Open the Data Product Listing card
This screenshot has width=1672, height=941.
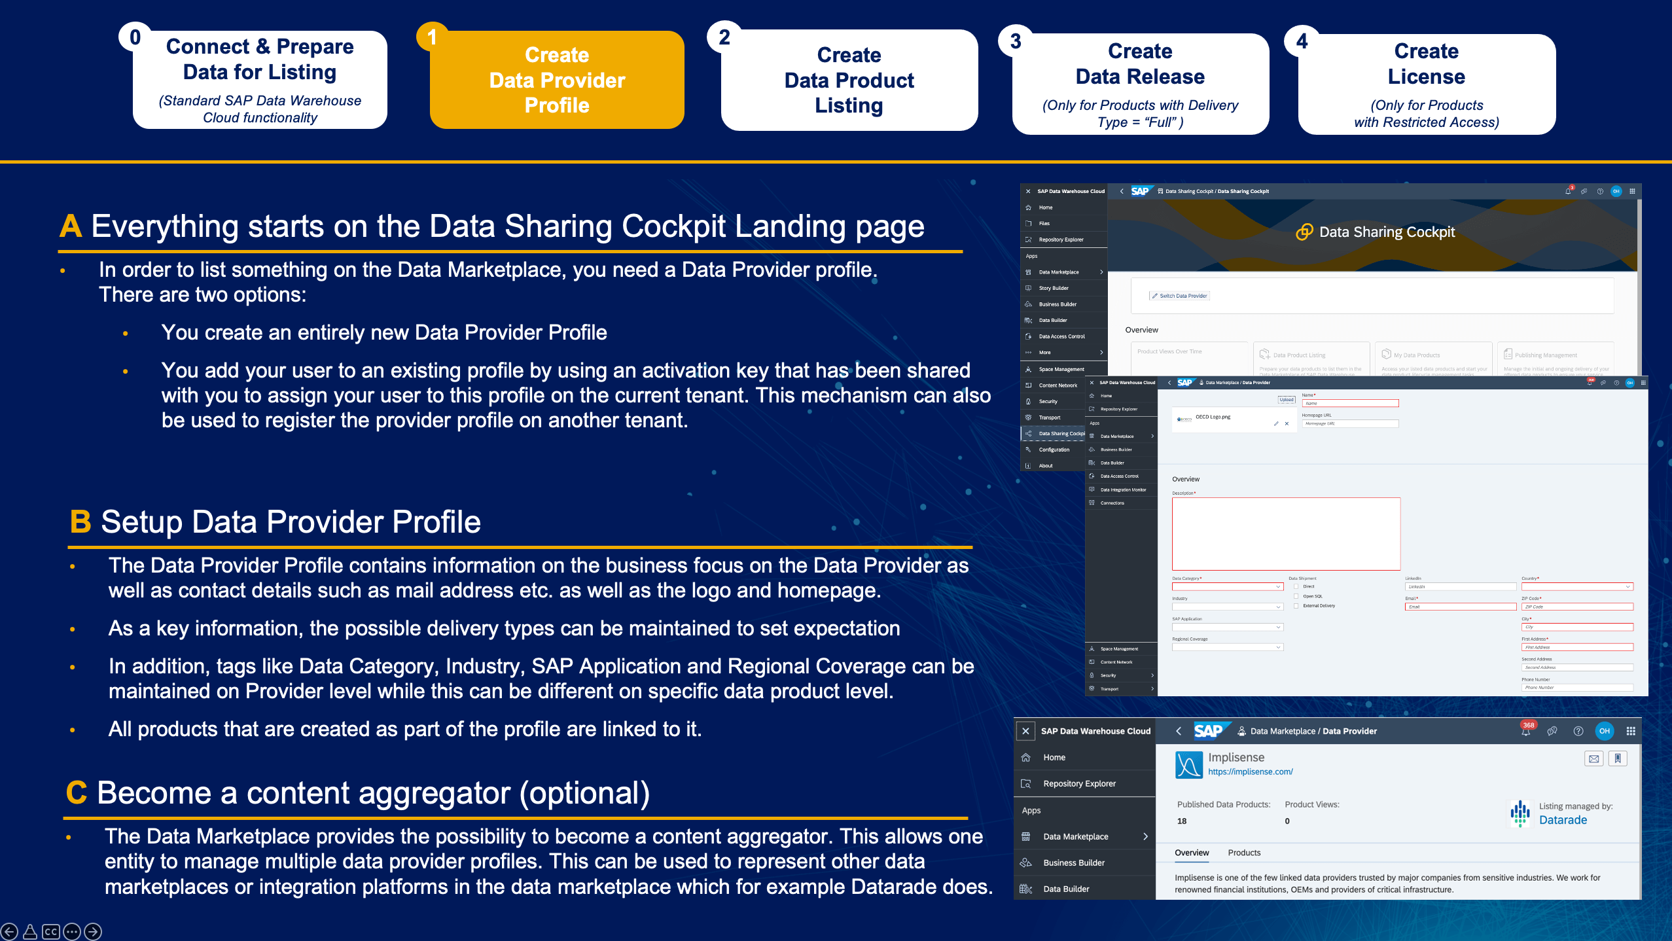pos(1311,359)
